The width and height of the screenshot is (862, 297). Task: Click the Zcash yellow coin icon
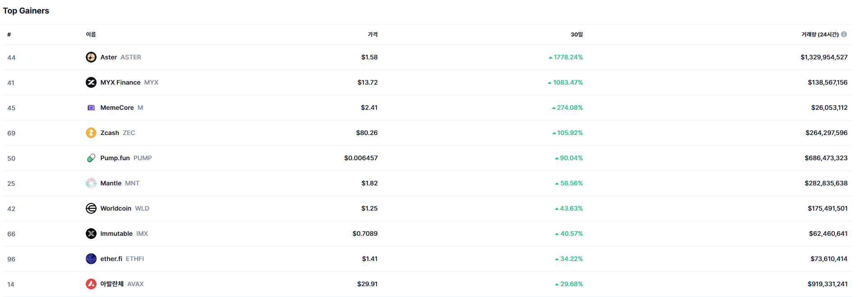coord(91,133)
